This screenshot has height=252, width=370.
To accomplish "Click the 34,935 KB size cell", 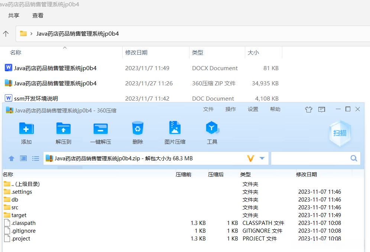I will pos(265,84).
